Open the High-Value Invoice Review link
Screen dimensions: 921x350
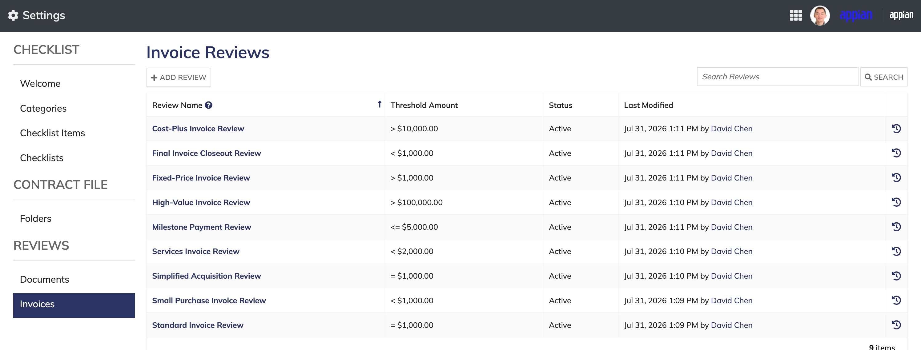pyautogui.click(x=201, y=202)
